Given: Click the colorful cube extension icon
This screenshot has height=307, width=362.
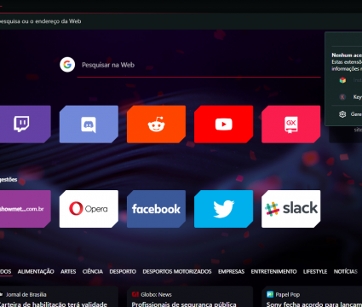Looking at the screenshot, I should [x=342, y=80].
